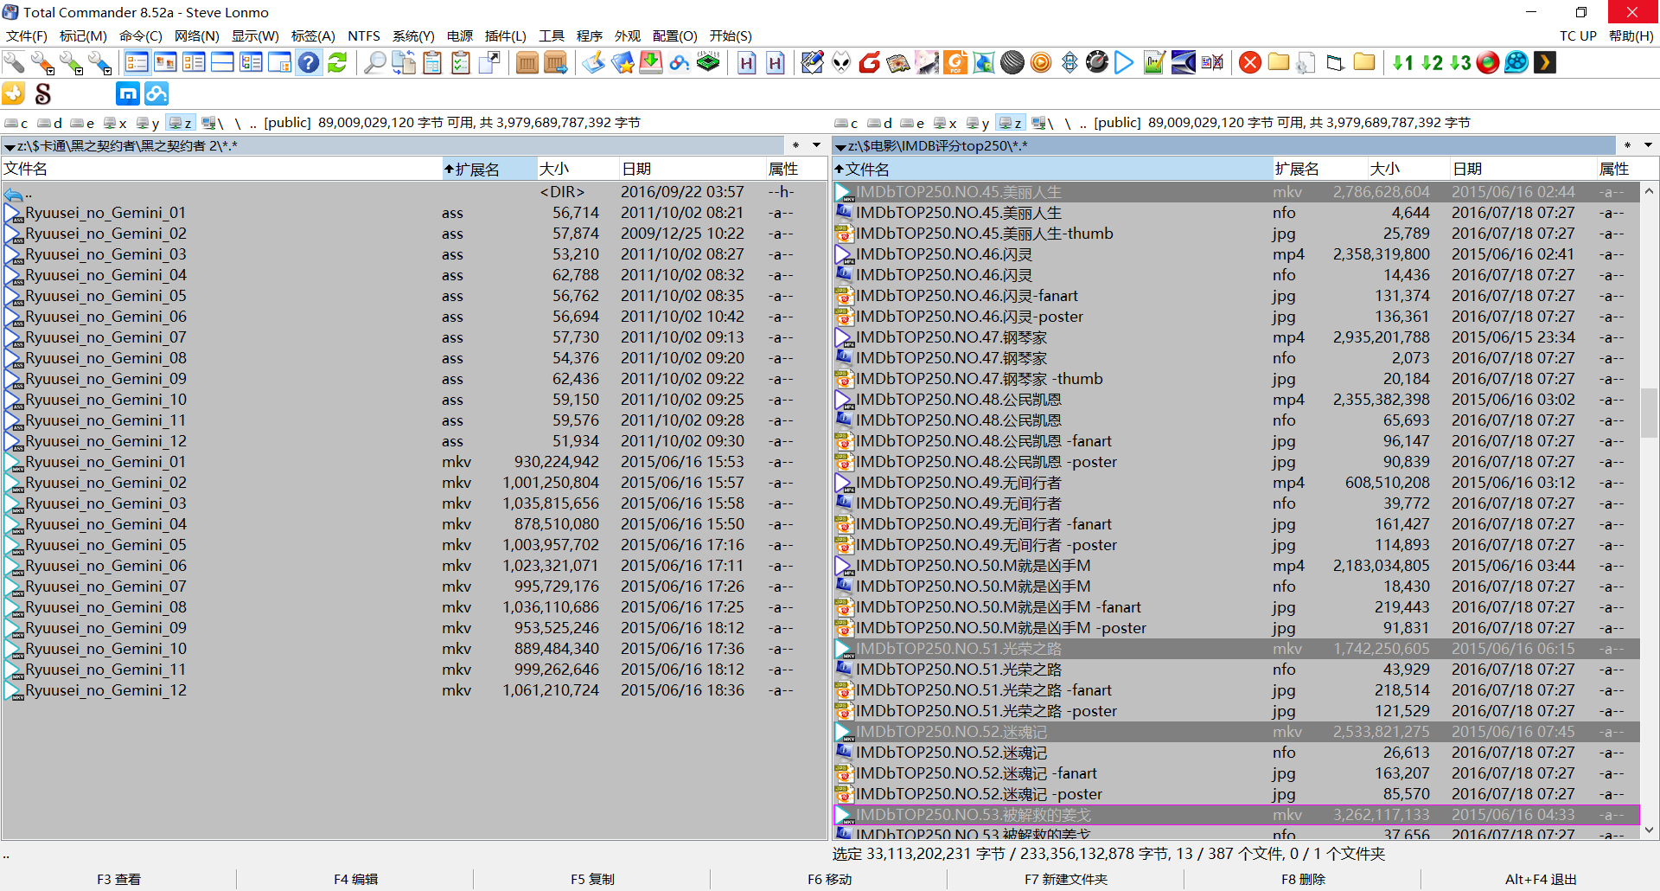Select drive z in right panel drive bar
This screenshot has width=1660, height=891.
click(x=1011, y=123)
